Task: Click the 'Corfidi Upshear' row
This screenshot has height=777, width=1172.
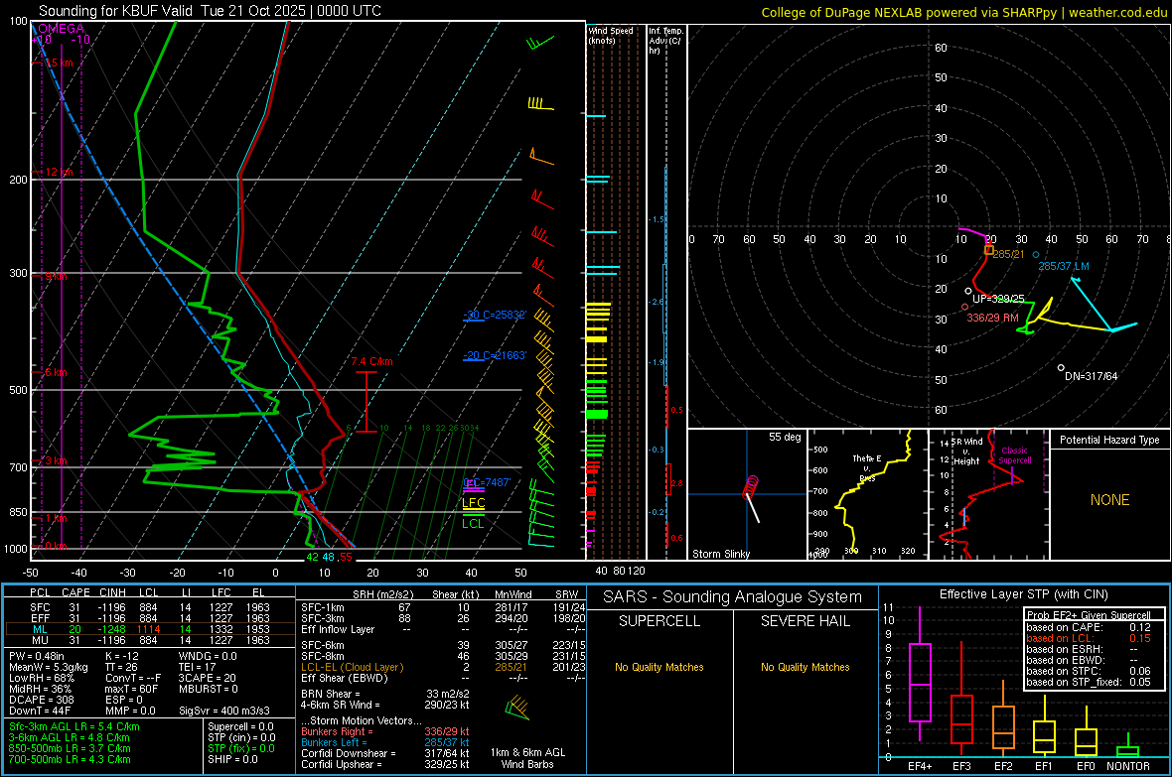Action: tap(384, 764)
